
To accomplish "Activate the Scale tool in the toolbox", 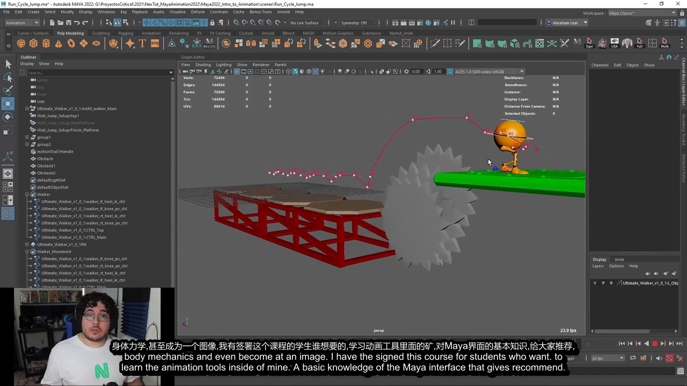I will pos(8,130).
